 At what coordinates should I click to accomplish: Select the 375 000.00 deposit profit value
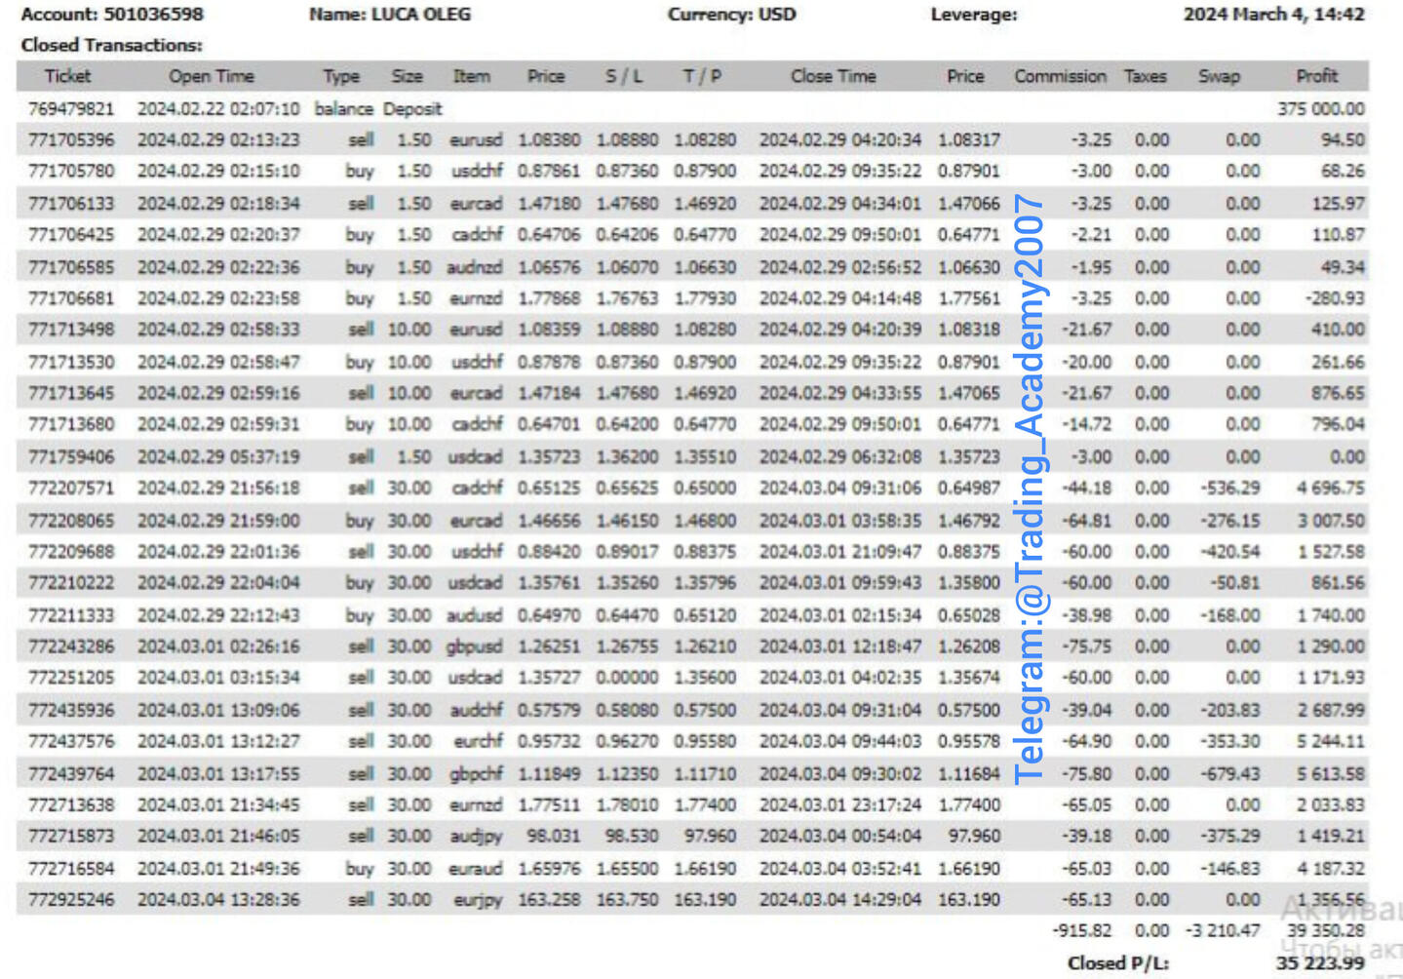click(x=1320, y=108)
